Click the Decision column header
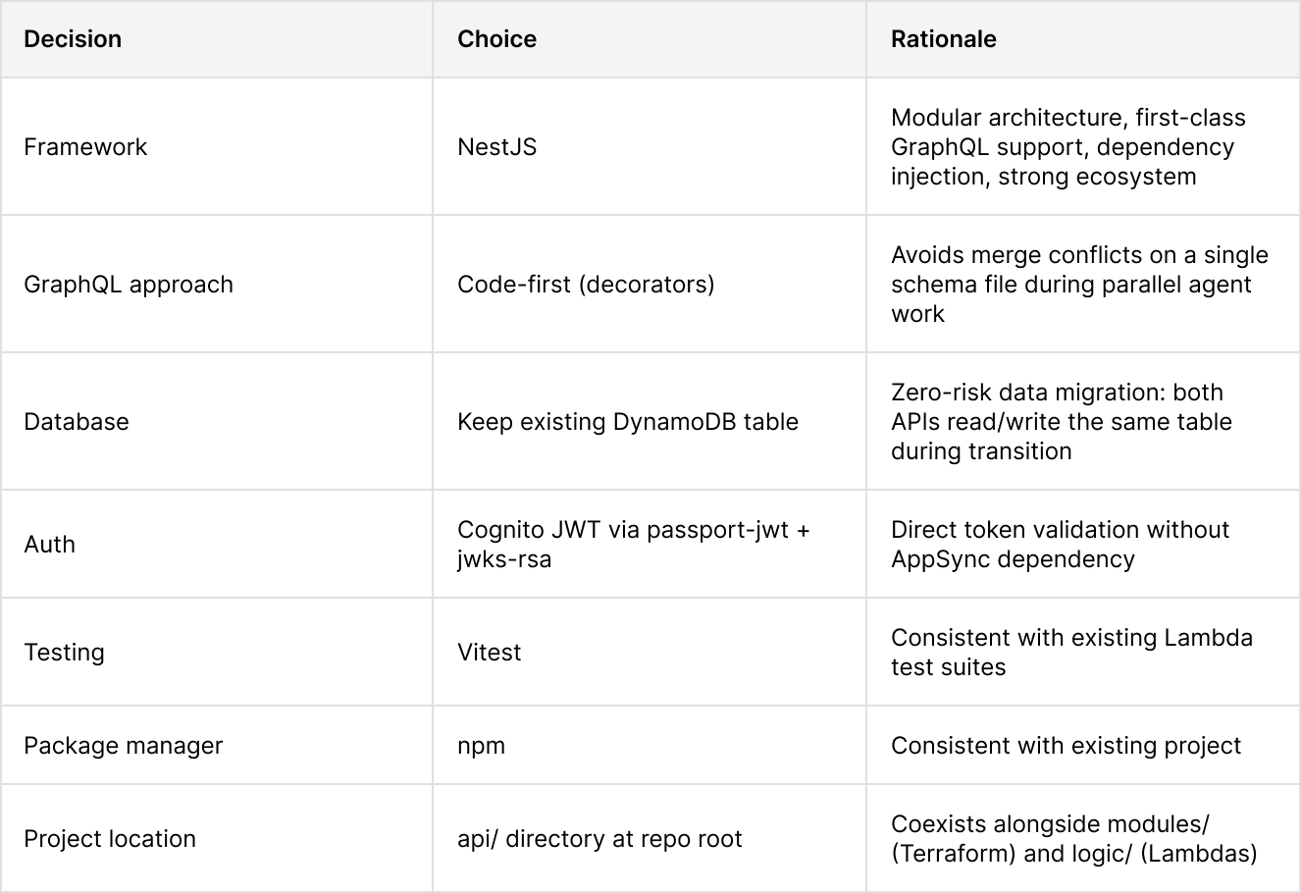1301x893 pixels. [x=73, y=39]
